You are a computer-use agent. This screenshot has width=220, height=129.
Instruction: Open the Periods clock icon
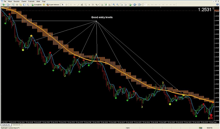tap(134, 5)
